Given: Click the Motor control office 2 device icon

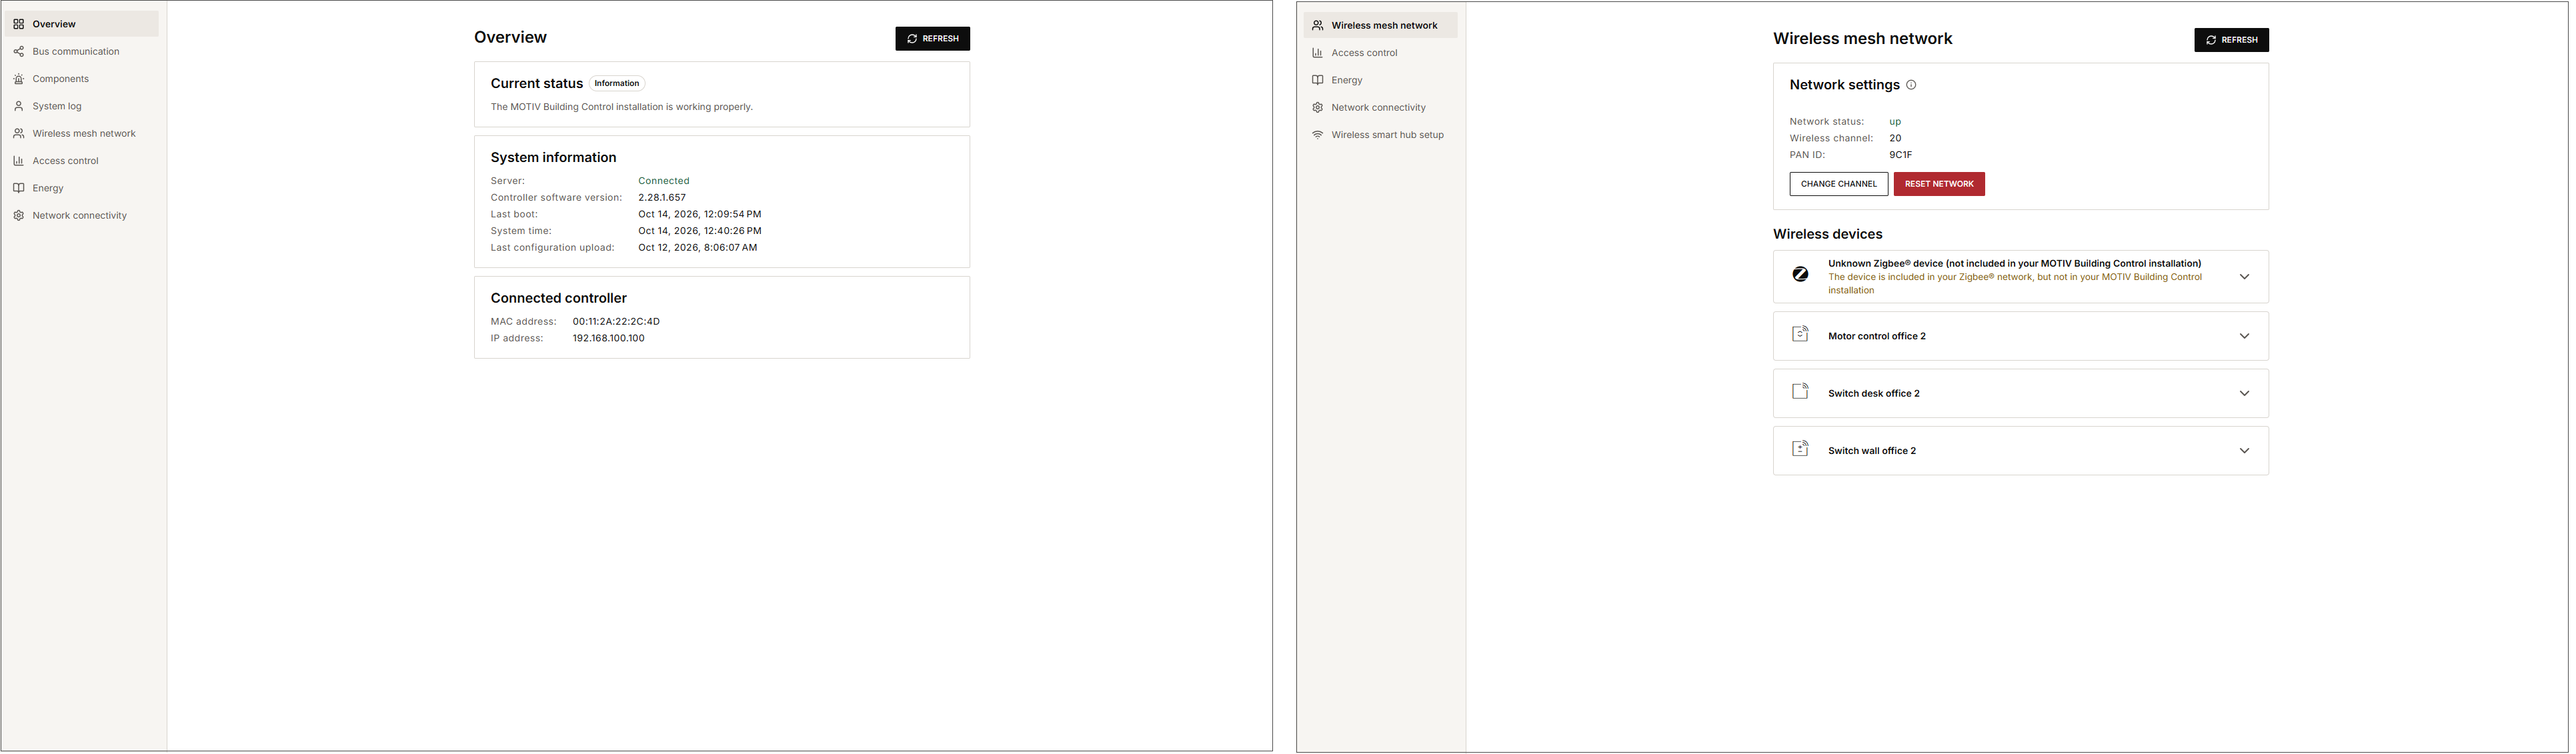Looking at the screenshot, I should tap(1800, 334).
